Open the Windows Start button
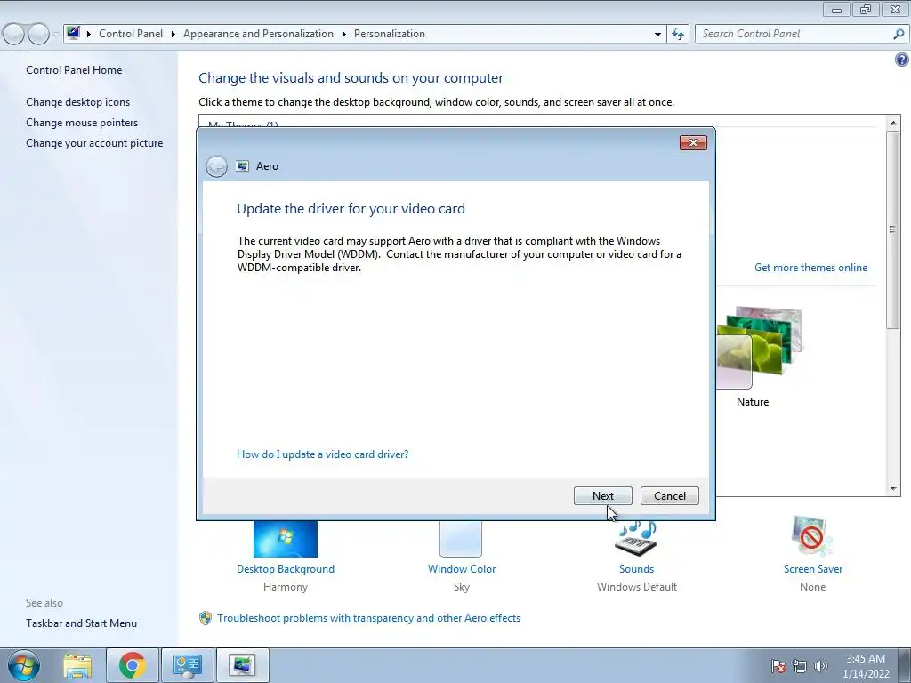This screenshot has height=683, width=911. click(x=24, y=665)
